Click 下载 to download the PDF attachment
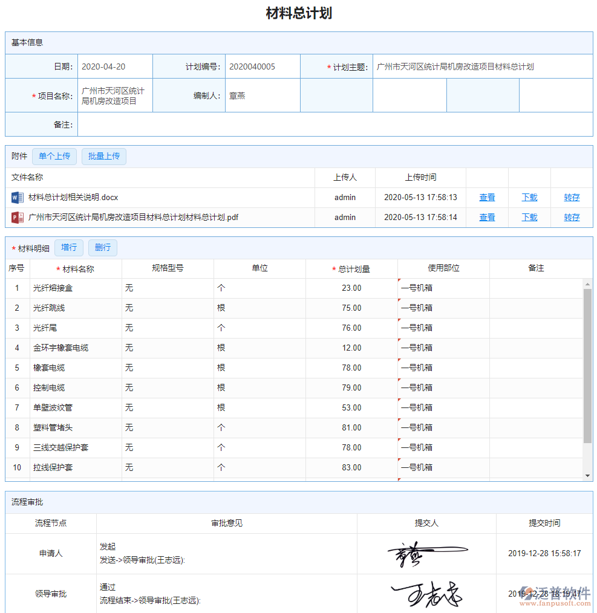597x613 pixels. click(x=529, y=217)
